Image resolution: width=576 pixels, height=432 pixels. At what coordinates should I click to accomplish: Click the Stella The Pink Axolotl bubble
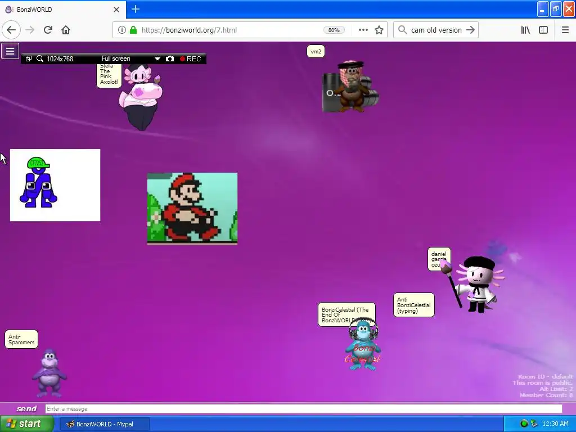tap(109, 75)
